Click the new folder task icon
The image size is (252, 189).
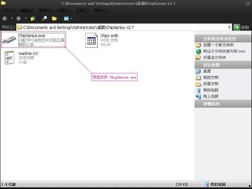click(198, 45)
